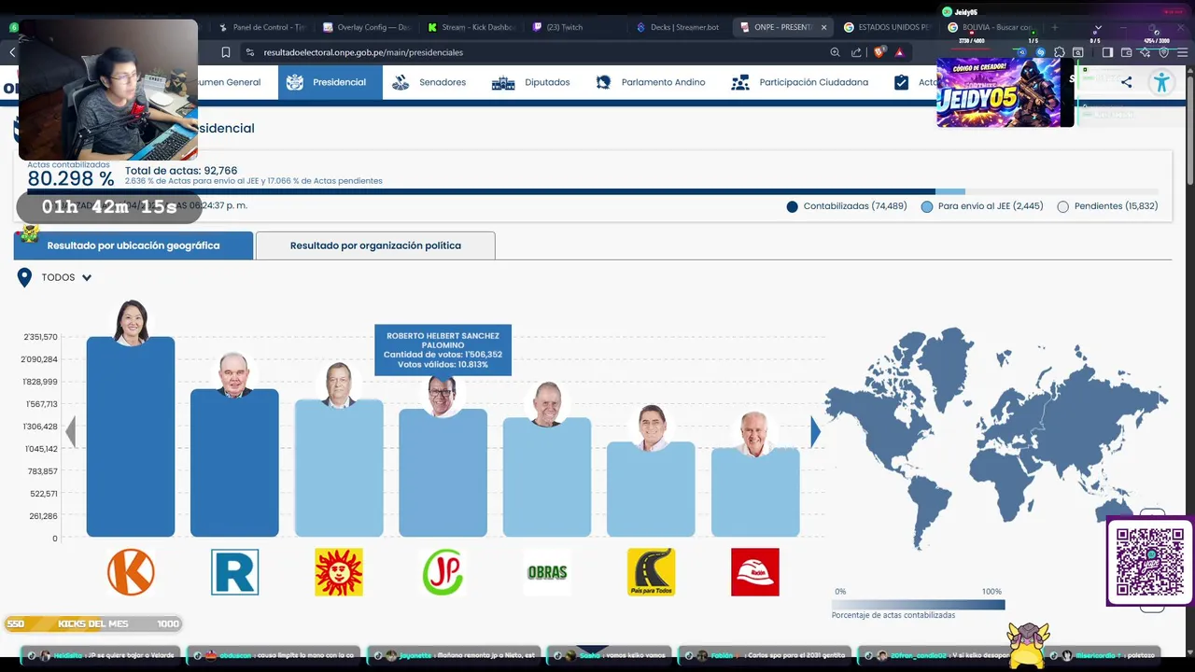Click the actas contabilizadas progress bar
Image resolution: width=1195 pixels, height=672 pixels.
click(595, 191)
